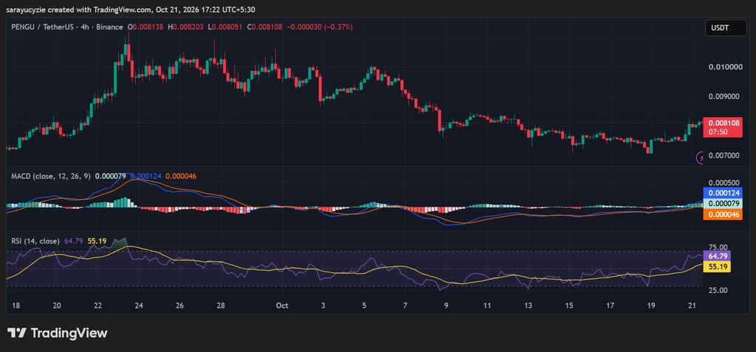Click date axis label 17
The height and width of the screenshot is (352, 756).
coord(611,306)
